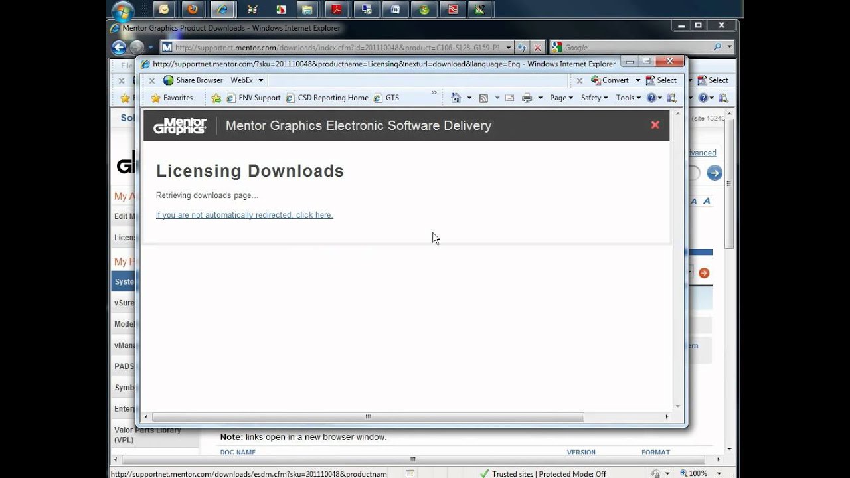Click Read Mail icon in popup
Viewport: 850px width, 478px height.
[x=510, y=98]
